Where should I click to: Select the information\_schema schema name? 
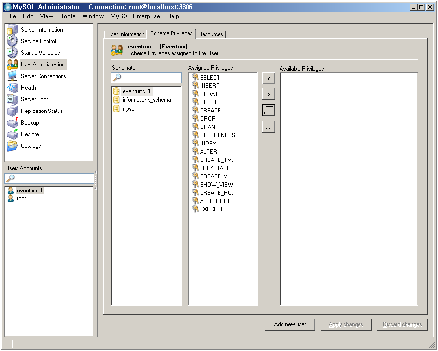(x=147, y=100)
